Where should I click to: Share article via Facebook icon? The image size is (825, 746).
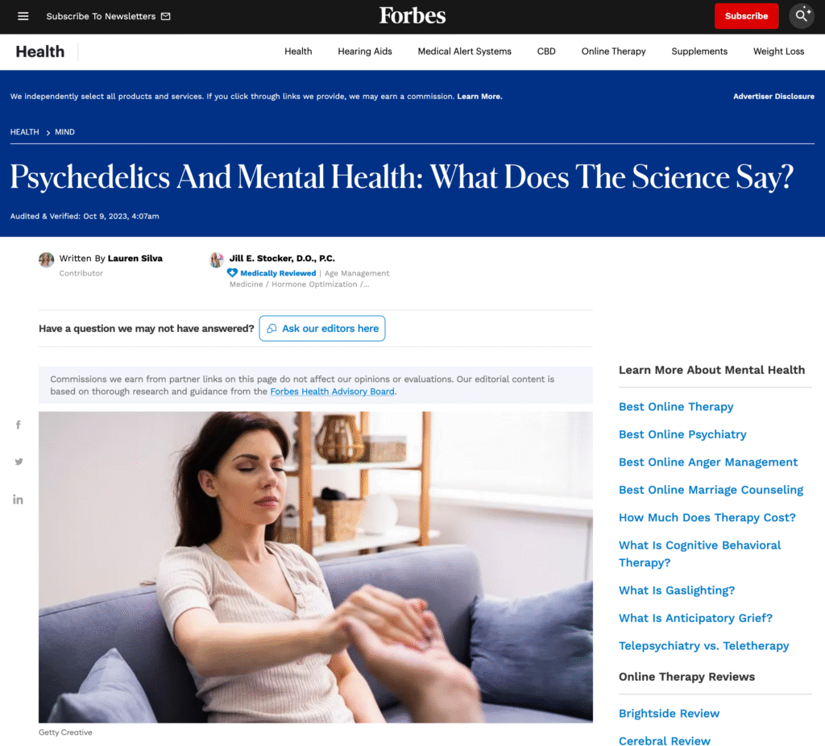pos(19,425)
